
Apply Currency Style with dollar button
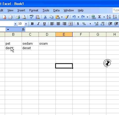pyautogui.click(x=78, y=24)
